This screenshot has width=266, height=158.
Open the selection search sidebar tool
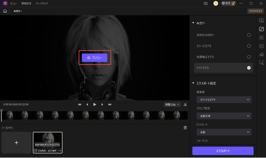(x=261, y=62)
